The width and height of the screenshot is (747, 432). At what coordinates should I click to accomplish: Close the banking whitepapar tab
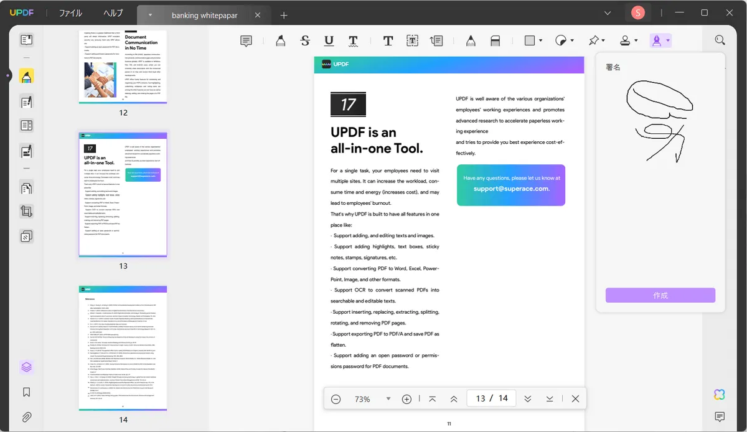pyautogui.click(x=258, y=15)
